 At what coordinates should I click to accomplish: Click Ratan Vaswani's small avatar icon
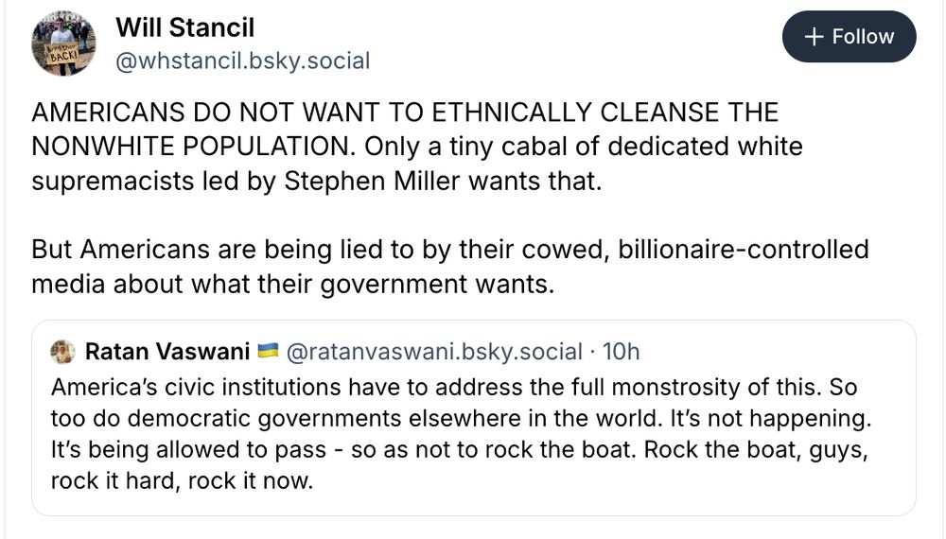[62, 352]
